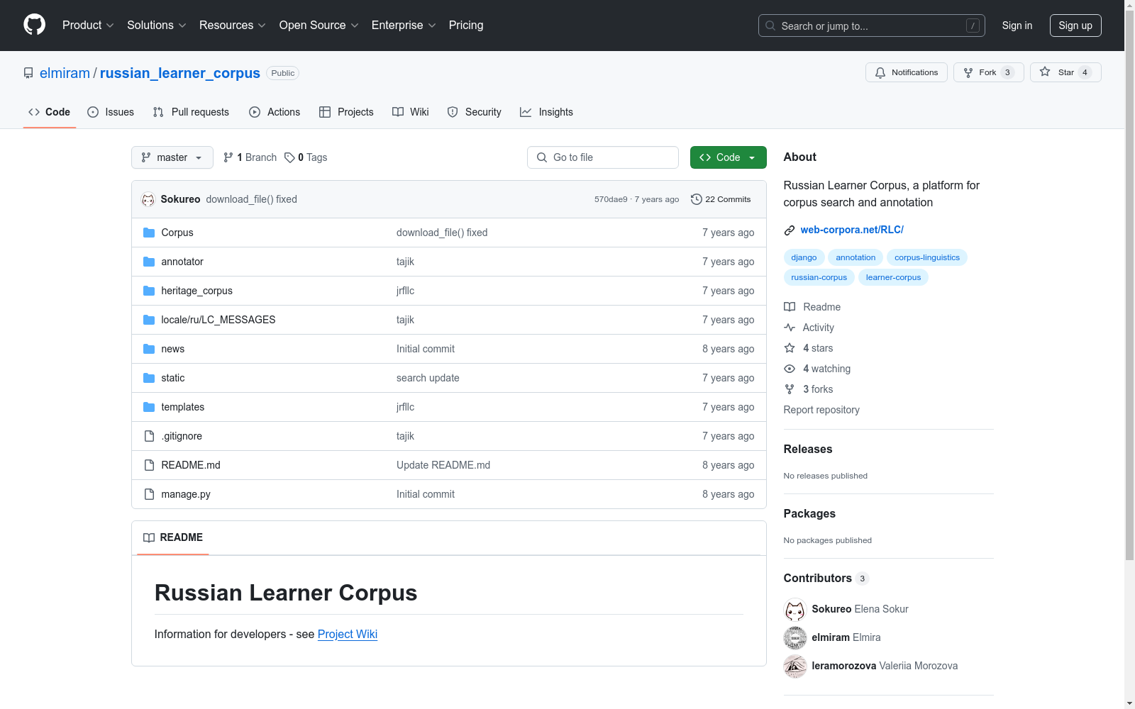1135x709 pixels.
Task: Expand the Enterprise menu
Action: tap(404, 25)
